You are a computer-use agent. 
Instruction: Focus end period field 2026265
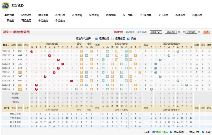click(191, 32)
